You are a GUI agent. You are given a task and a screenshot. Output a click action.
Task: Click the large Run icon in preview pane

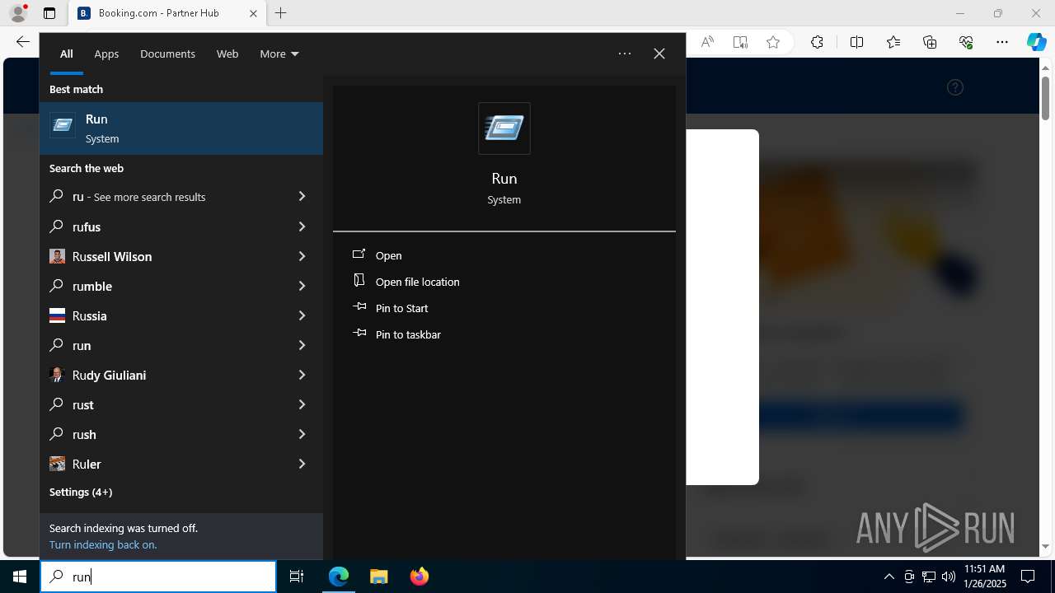(x=504, y=128)
